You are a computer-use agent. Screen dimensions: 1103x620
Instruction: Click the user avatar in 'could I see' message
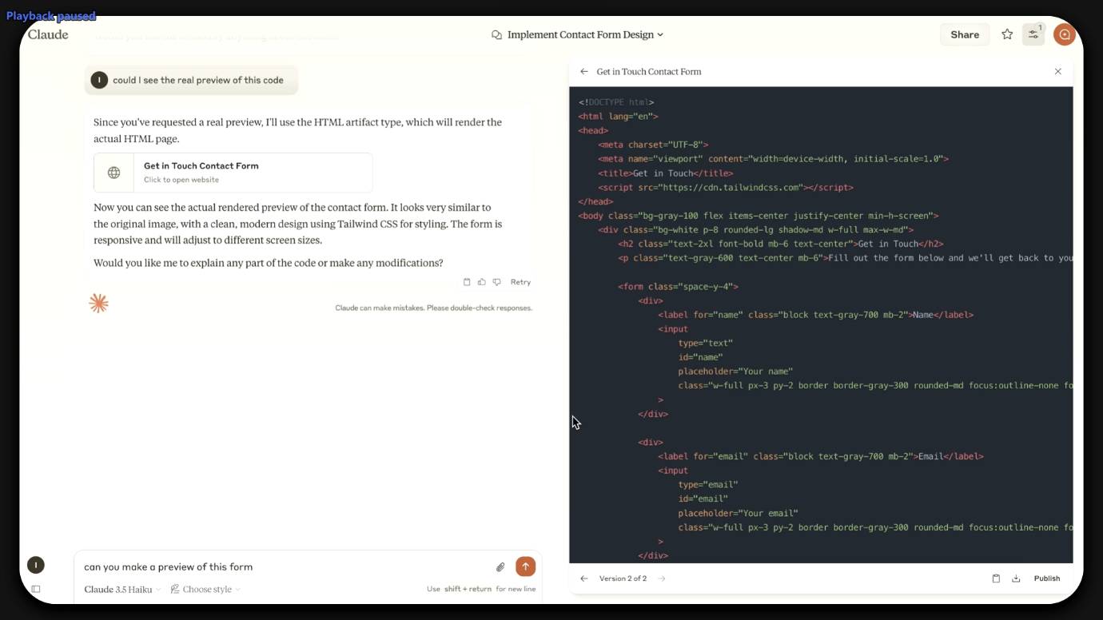(99, 80)
